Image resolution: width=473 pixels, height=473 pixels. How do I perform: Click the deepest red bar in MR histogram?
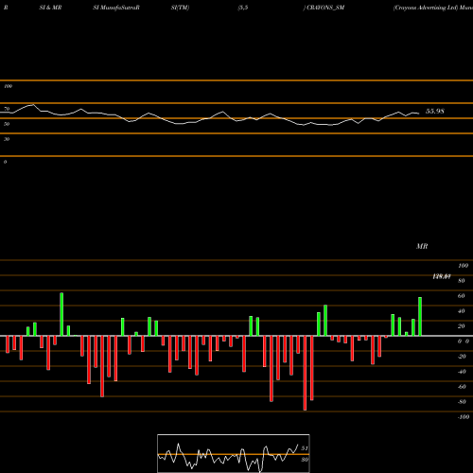(x=305, y=373)
